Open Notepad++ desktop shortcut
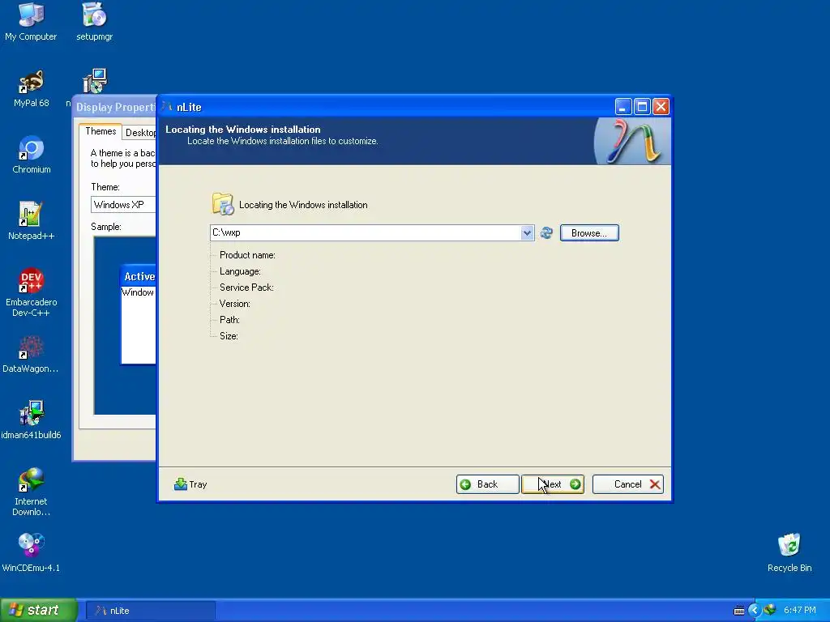 click(x=32, y=221)
